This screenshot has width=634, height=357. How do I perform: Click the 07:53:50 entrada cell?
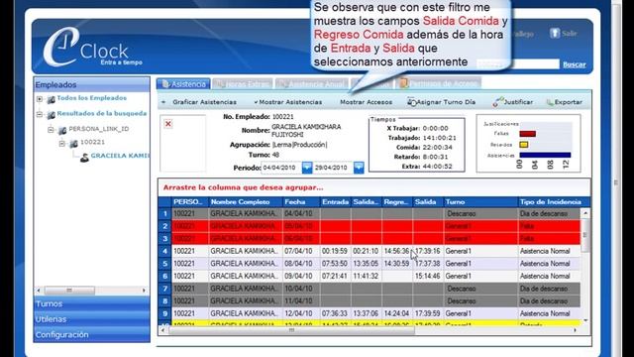(x=335, y=264)
